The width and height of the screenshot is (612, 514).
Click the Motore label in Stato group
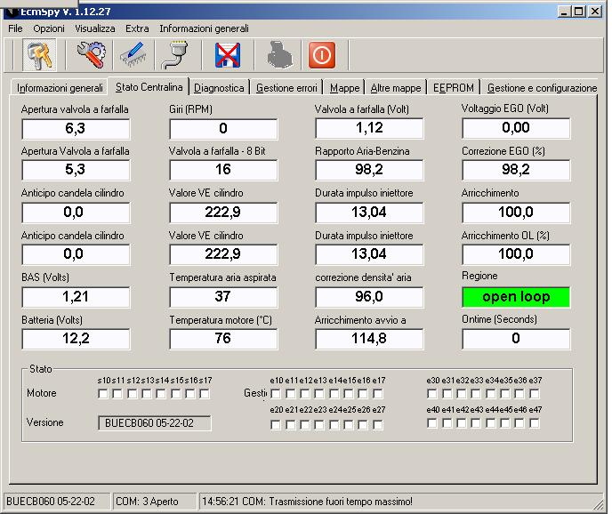[x=42, y=393]
